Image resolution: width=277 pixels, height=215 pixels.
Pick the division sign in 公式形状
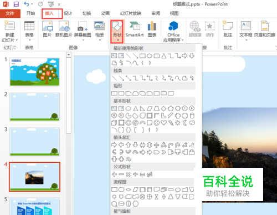click(135, 174)
